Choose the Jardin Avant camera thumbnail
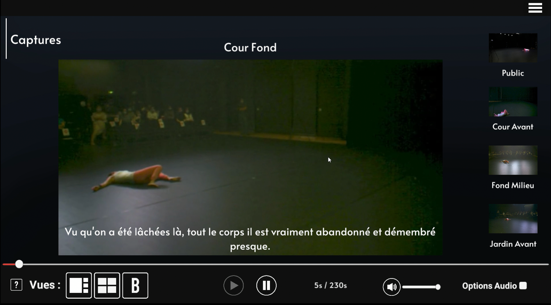 (513, 219)
